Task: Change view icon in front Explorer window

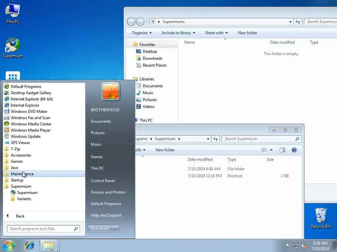Action: tap(264, 150)
